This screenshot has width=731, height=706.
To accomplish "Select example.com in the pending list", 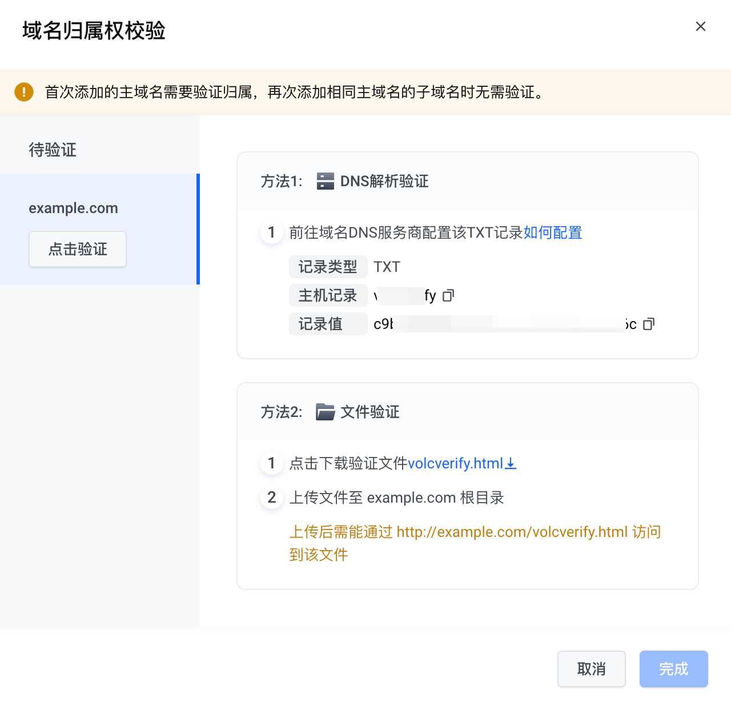I will tap(74, 208).
